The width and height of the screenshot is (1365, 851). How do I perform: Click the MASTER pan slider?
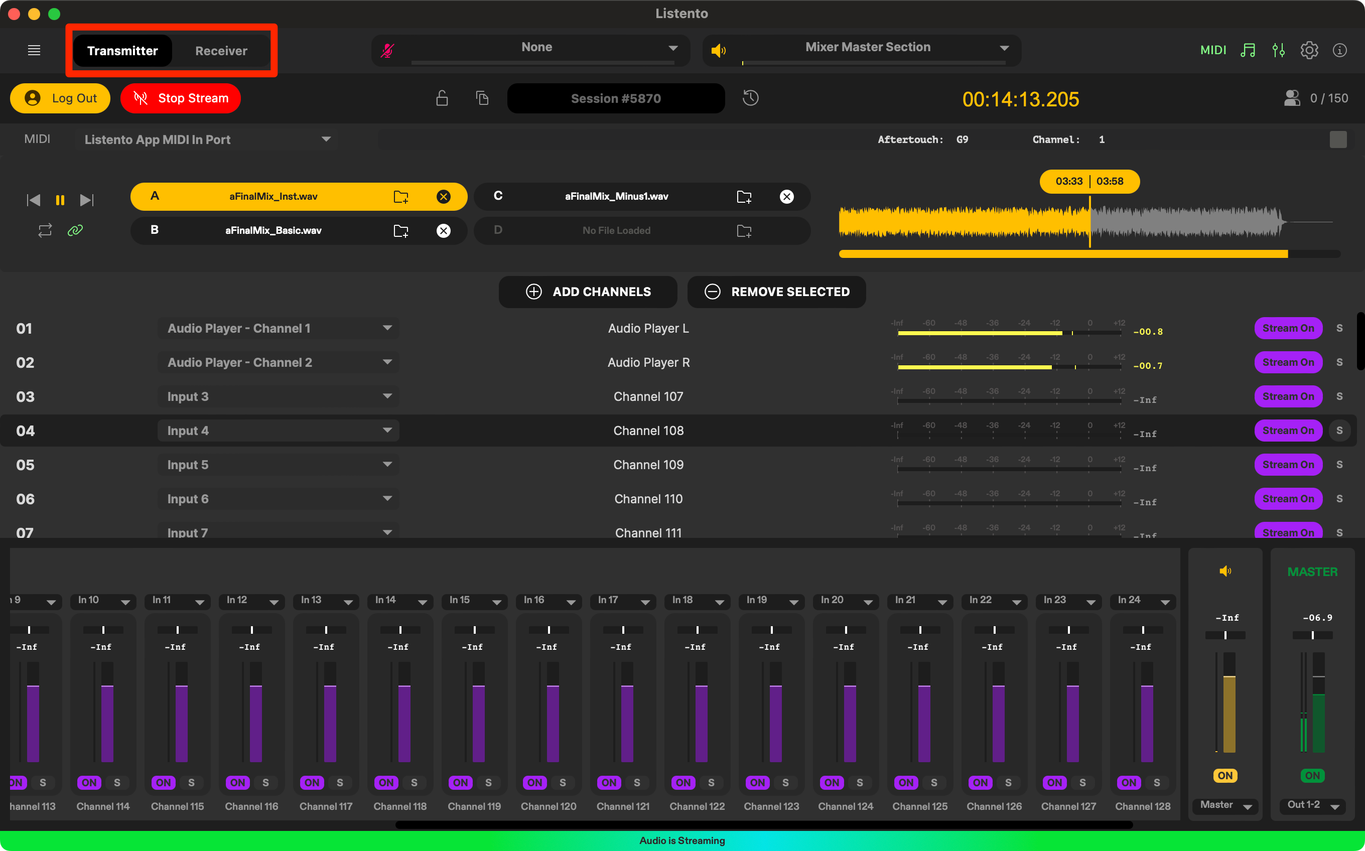[1312, 635]
